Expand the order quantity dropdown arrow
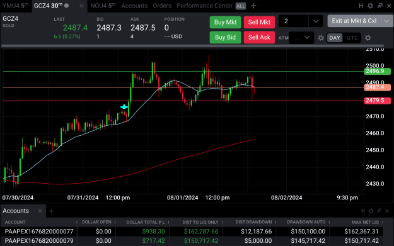This screenshot has width=394, height=246. click(316, 21)
